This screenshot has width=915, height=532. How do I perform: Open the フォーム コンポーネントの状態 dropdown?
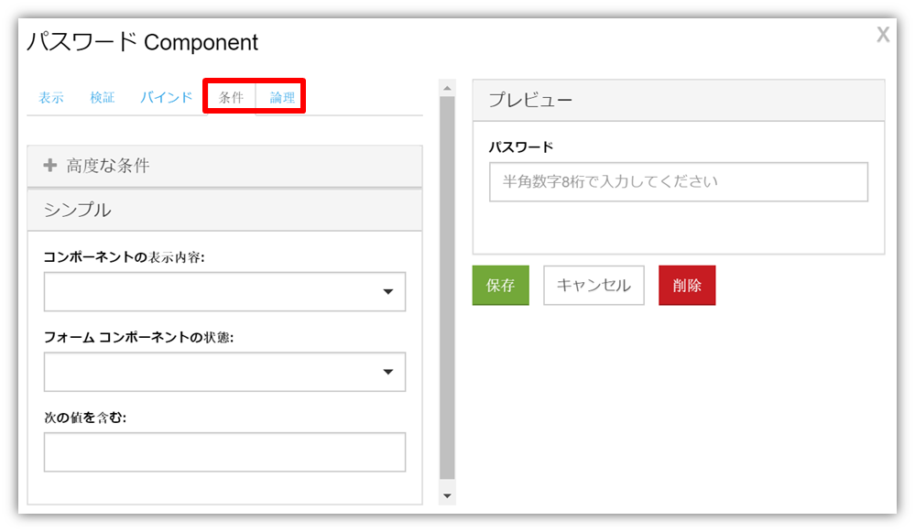(224, 372)
